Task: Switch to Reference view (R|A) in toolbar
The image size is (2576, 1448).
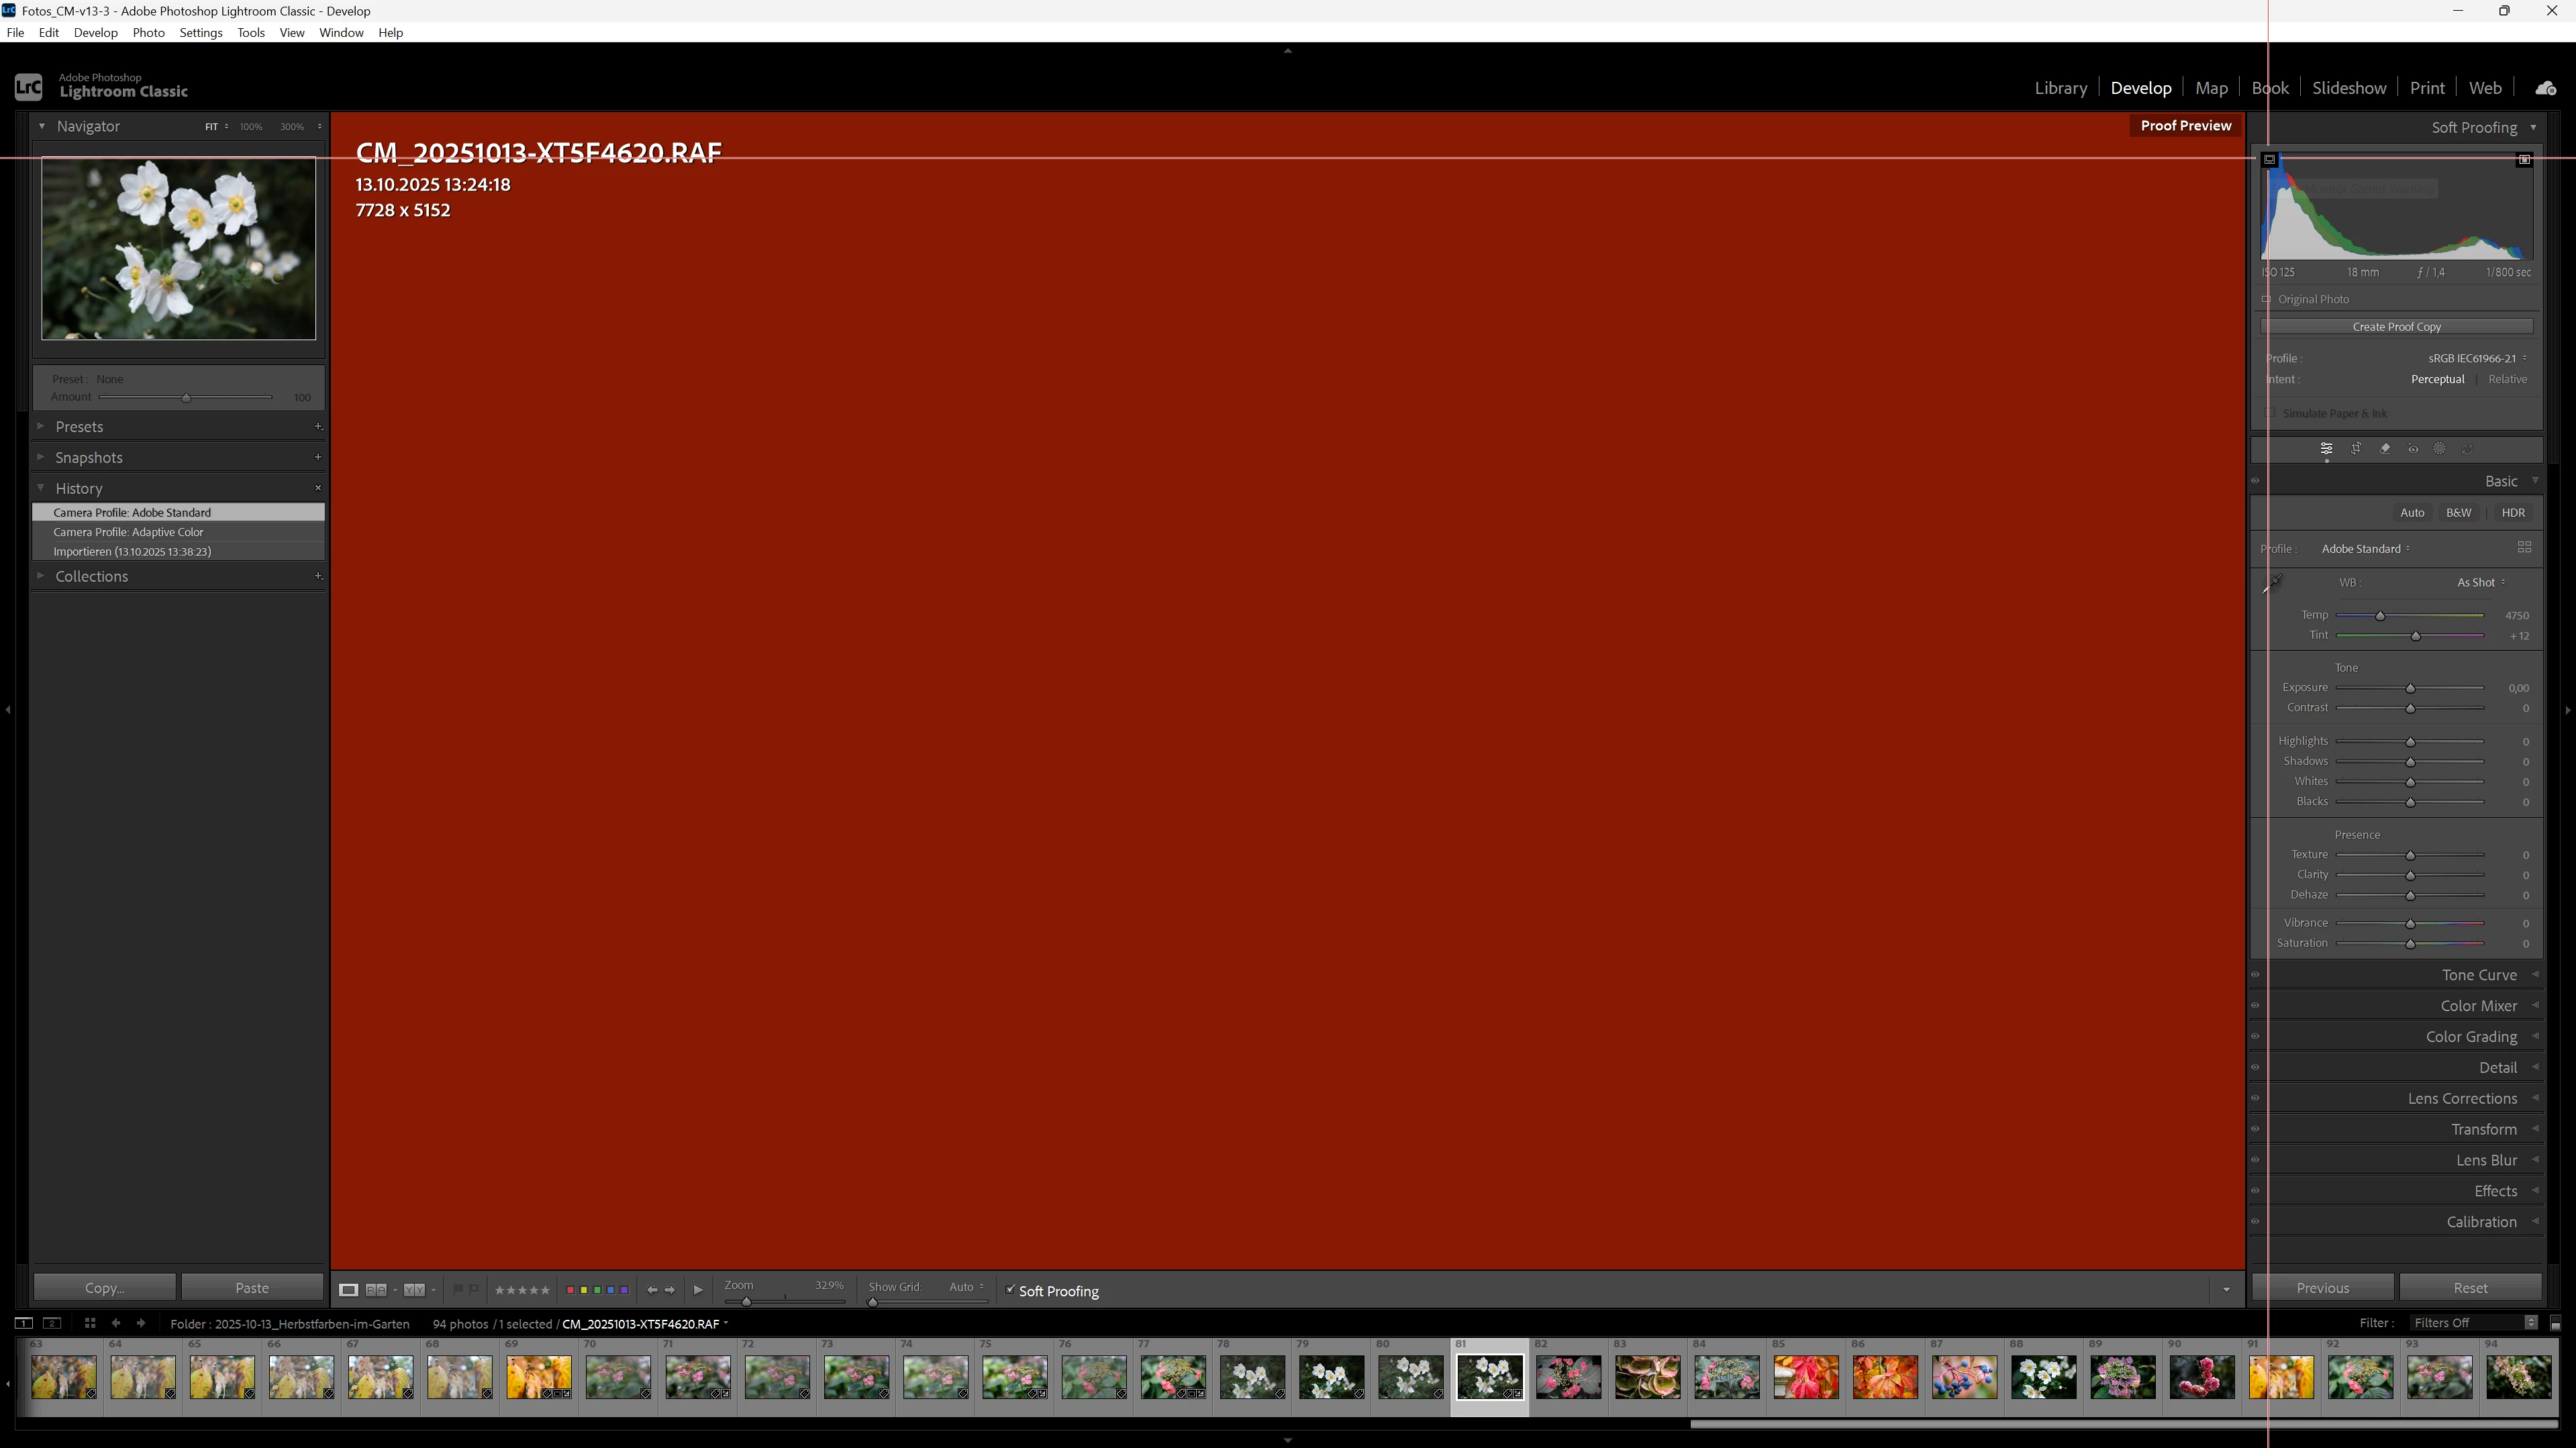Action: point(376,1290)
